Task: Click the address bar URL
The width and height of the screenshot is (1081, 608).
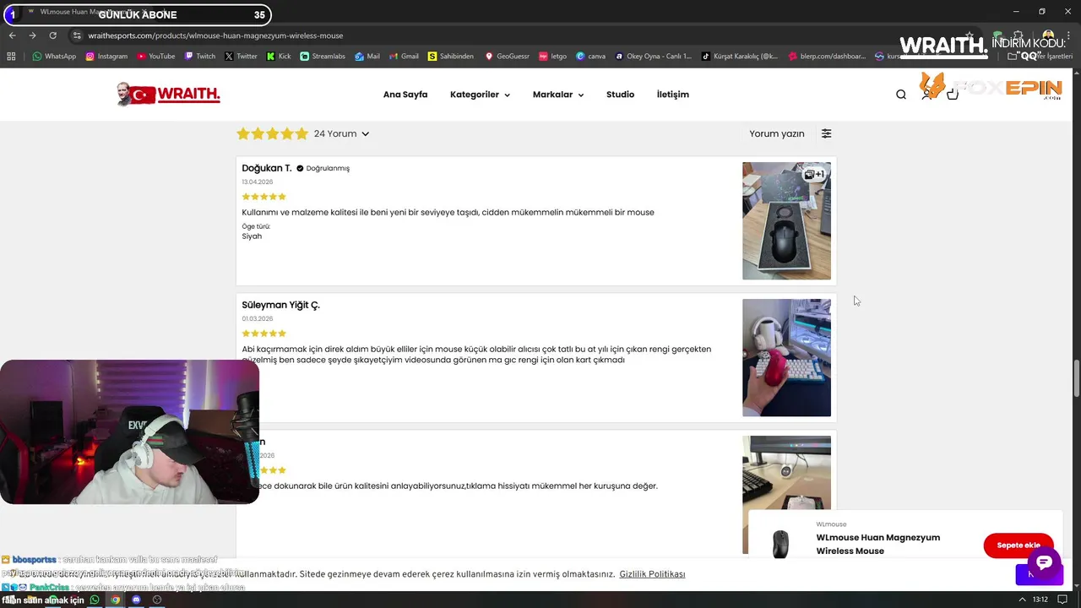Action: pyautogui.click(x=216, y=35)
